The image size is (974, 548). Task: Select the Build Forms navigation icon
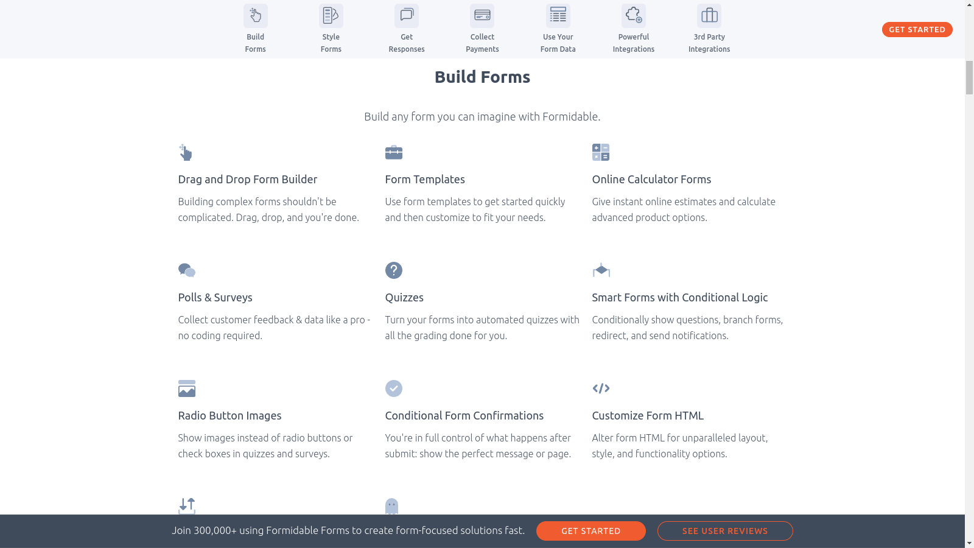(255, 15)
